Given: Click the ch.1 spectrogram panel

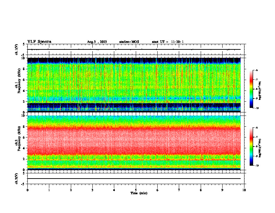Looking at the screenshot, I should coord(134,85).
